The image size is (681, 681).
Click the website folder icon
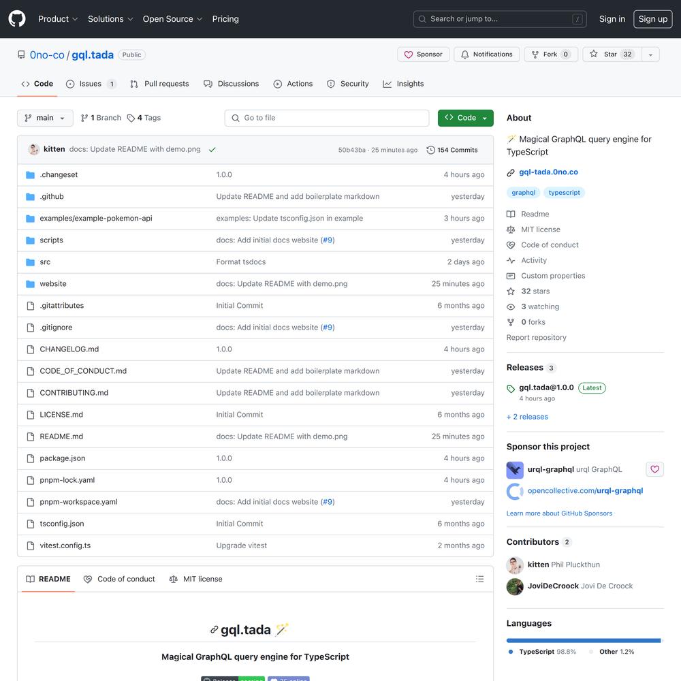30,283
